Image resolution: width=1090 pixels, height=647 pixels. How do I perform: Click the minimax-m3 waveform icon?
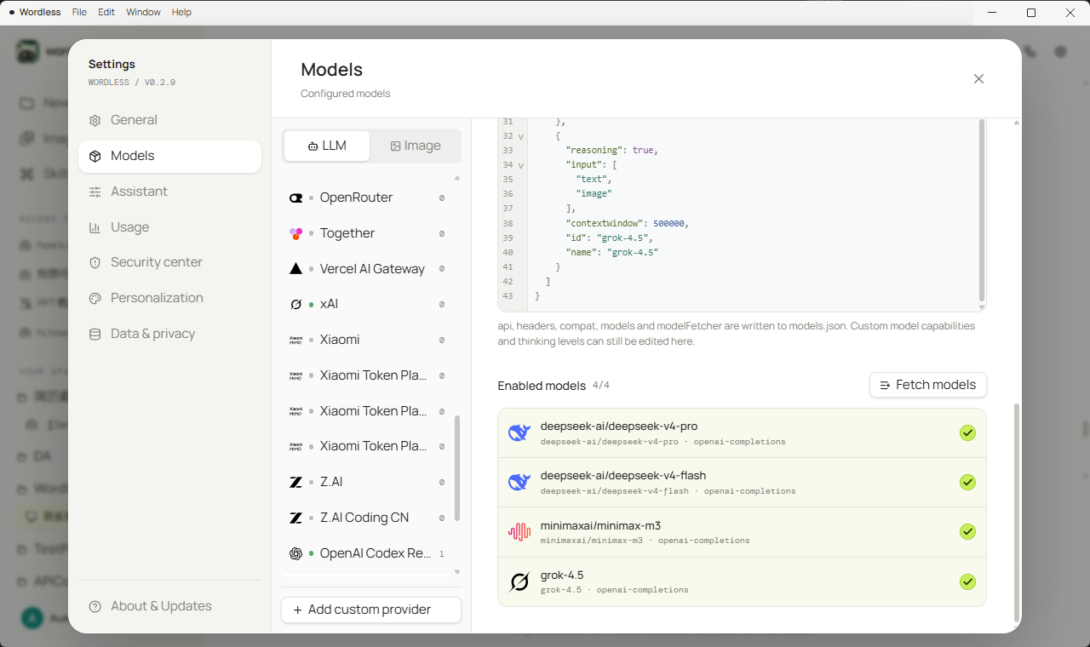(x=519, y=532)
